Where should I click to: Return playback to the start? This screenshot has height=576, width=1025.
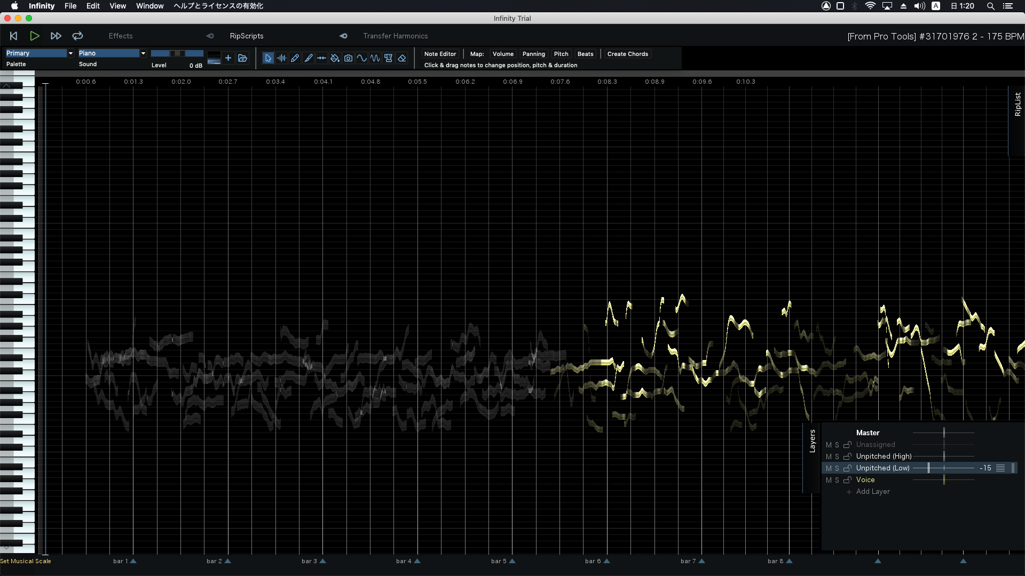[x=14, y=36]
